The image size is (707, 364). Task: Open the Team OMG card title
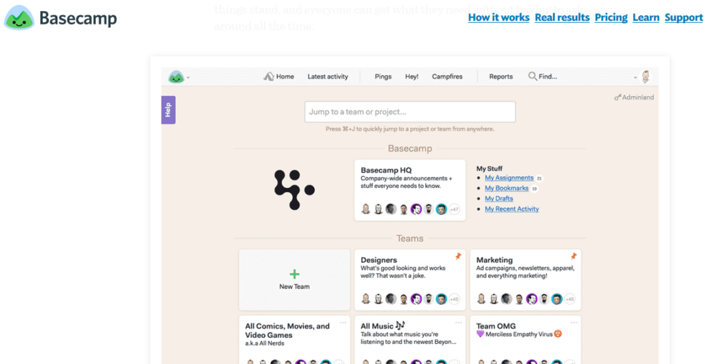496,325
